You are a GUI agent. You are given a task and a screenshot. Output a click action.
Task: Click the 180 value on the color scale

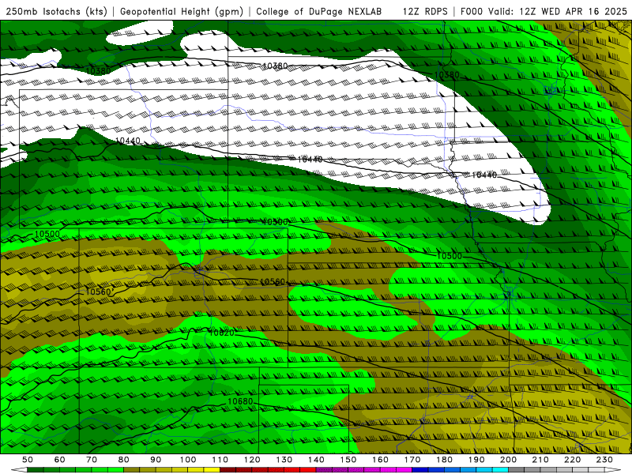pyautogui.click(x=444, y=460)
